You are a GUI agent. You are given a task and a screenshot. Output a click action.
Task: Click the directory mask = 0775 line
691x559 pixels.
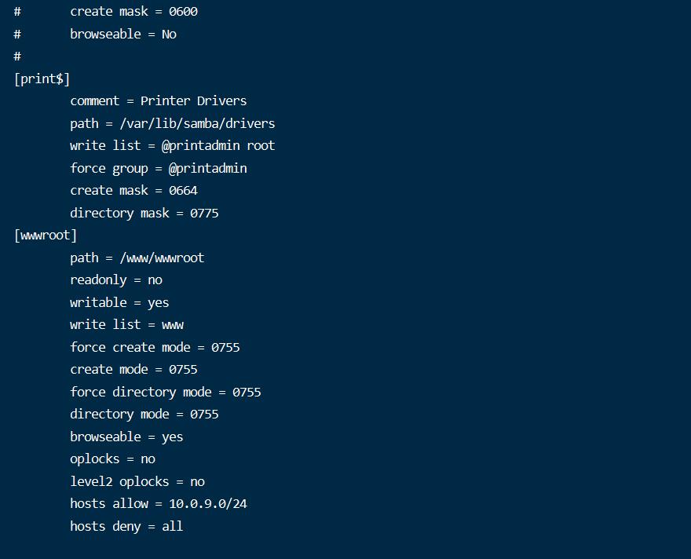coord(144,214)
